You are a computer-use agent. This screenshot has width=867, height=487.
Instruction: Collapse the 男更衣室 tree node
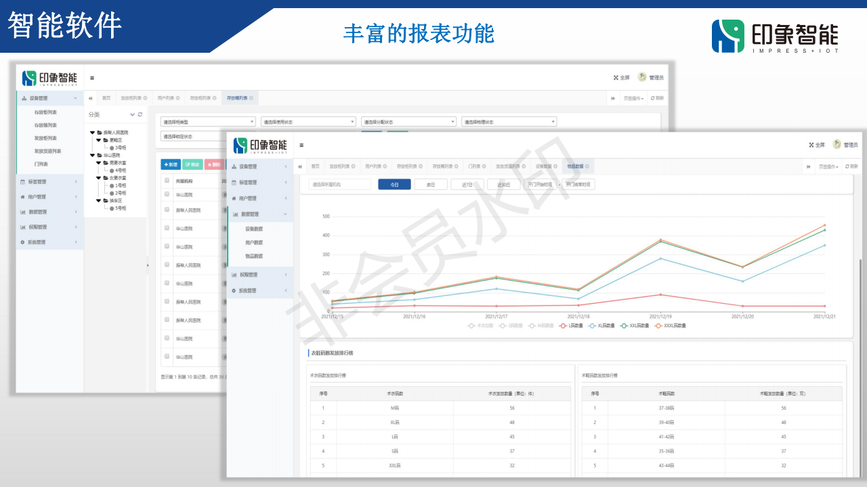[99, 163]
